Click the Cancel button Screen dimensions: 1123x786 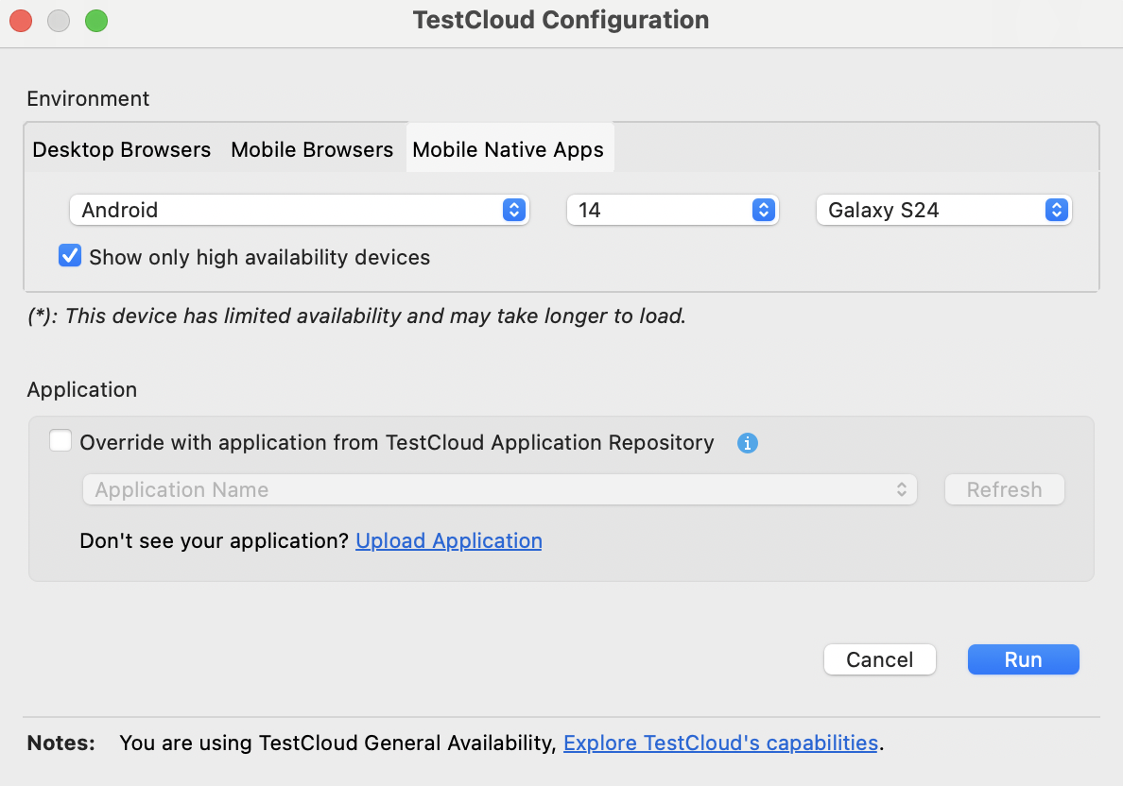point(879,659)
